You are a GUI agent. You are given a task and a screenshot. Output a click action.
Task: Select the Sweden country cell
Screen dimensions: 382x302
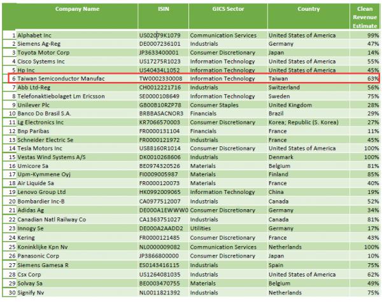308,96
